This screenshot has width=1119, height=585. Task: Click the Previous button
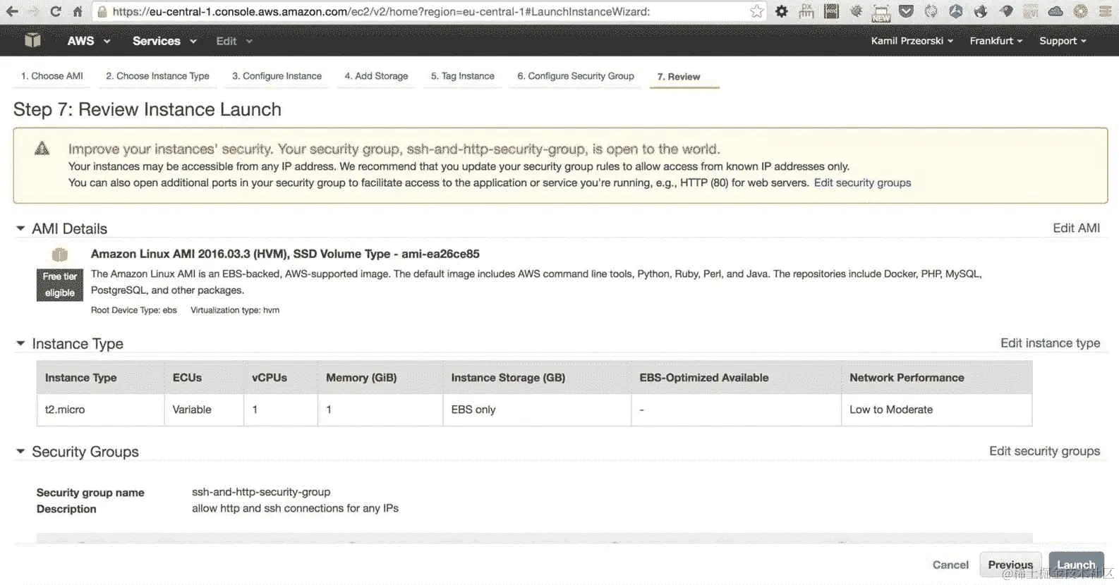click(1010, 565)
